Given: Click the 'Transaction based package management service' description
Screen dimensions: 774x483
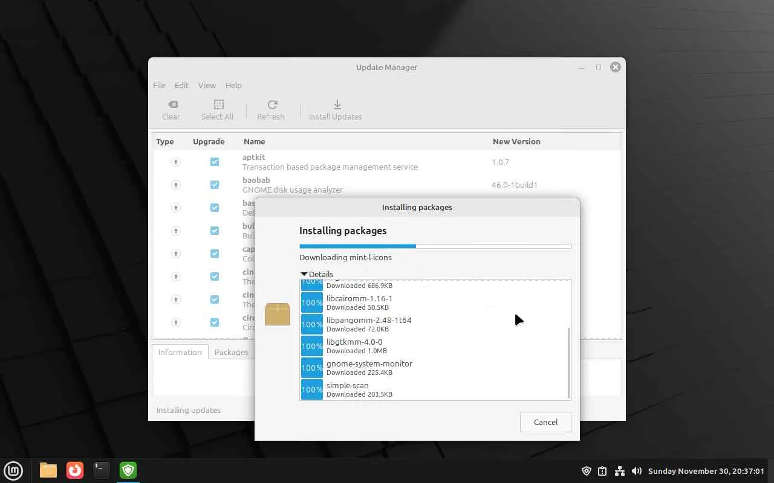Looking at the screenshot, I should [x=330, y=167].
